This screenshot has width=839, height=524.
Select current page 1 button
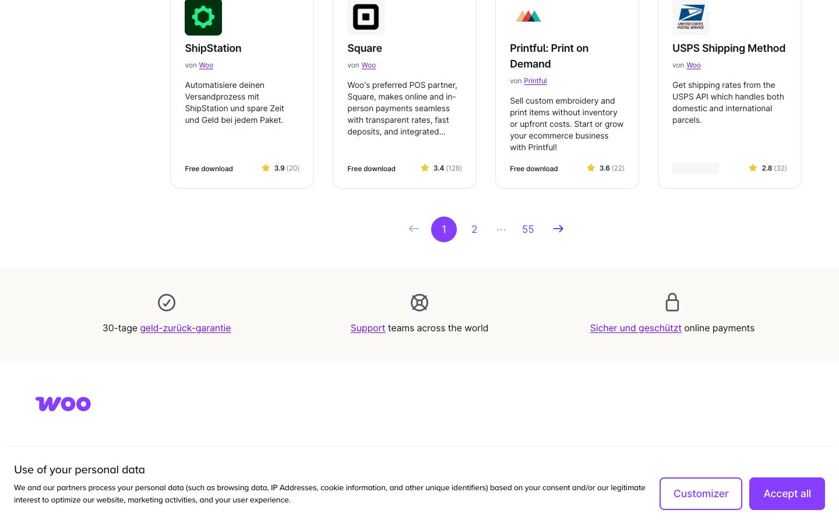(444, 229)
